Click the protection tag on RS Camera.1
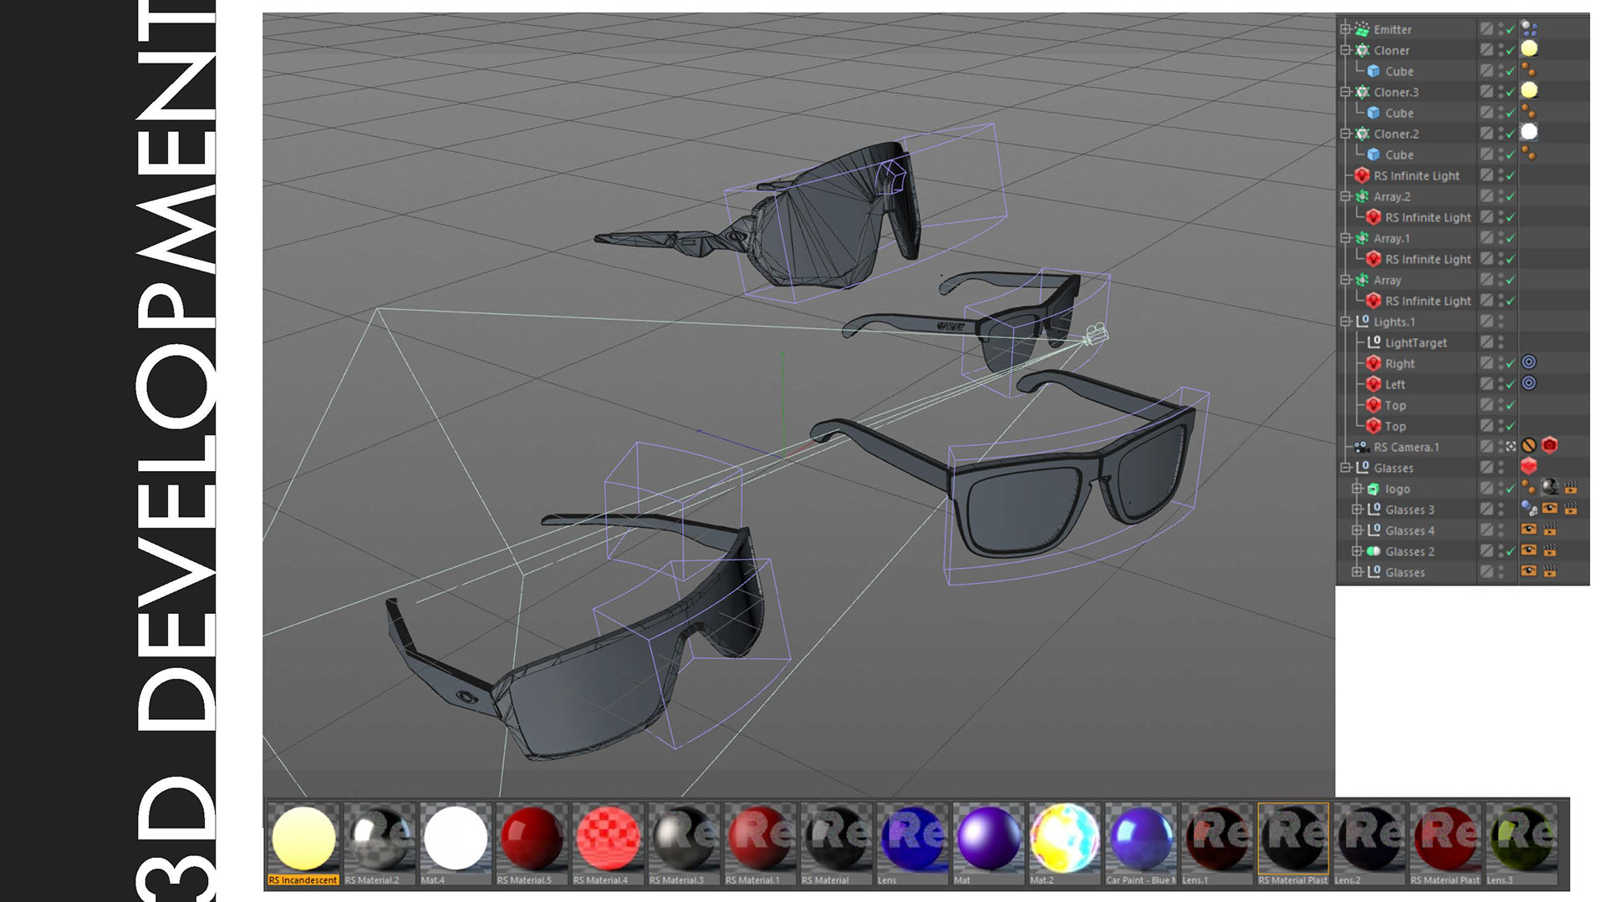Viewport: 1605px width, 902px height. [1529, 446]
